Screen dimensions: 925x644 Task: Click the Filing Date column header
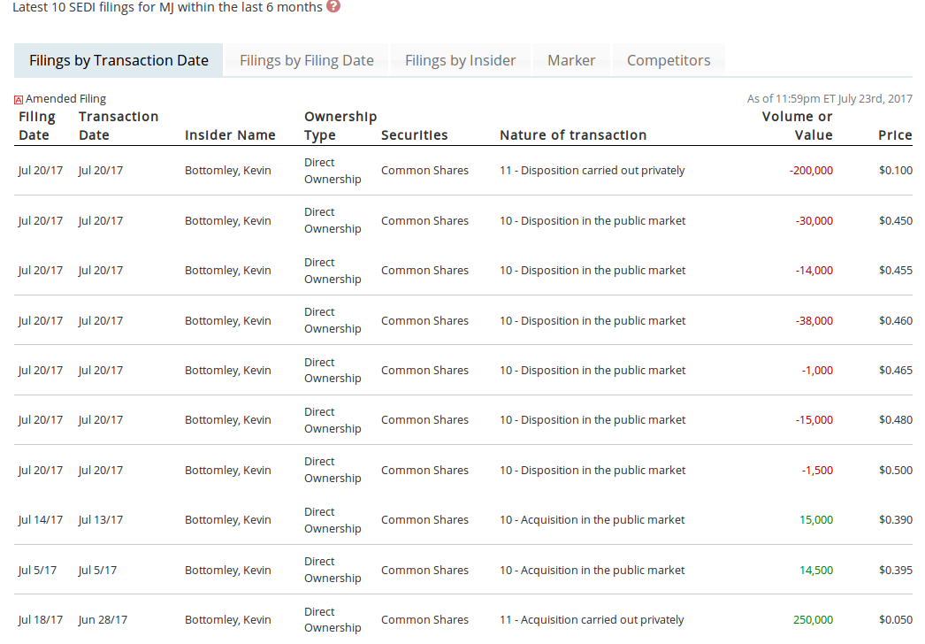click(37, 126)
